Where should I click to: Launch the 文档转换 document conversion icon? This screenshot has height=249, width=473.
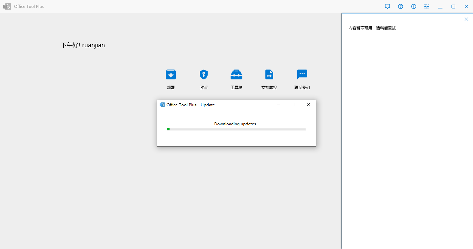click(269, 75)
